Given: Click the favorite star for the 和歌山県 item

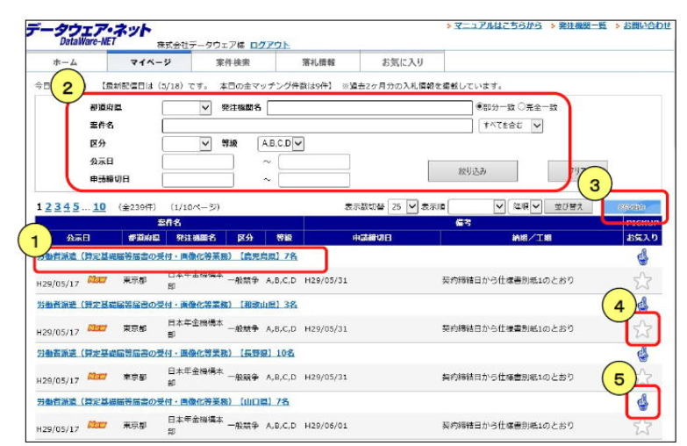Looking at the screenshot, I should pos(643,329).
